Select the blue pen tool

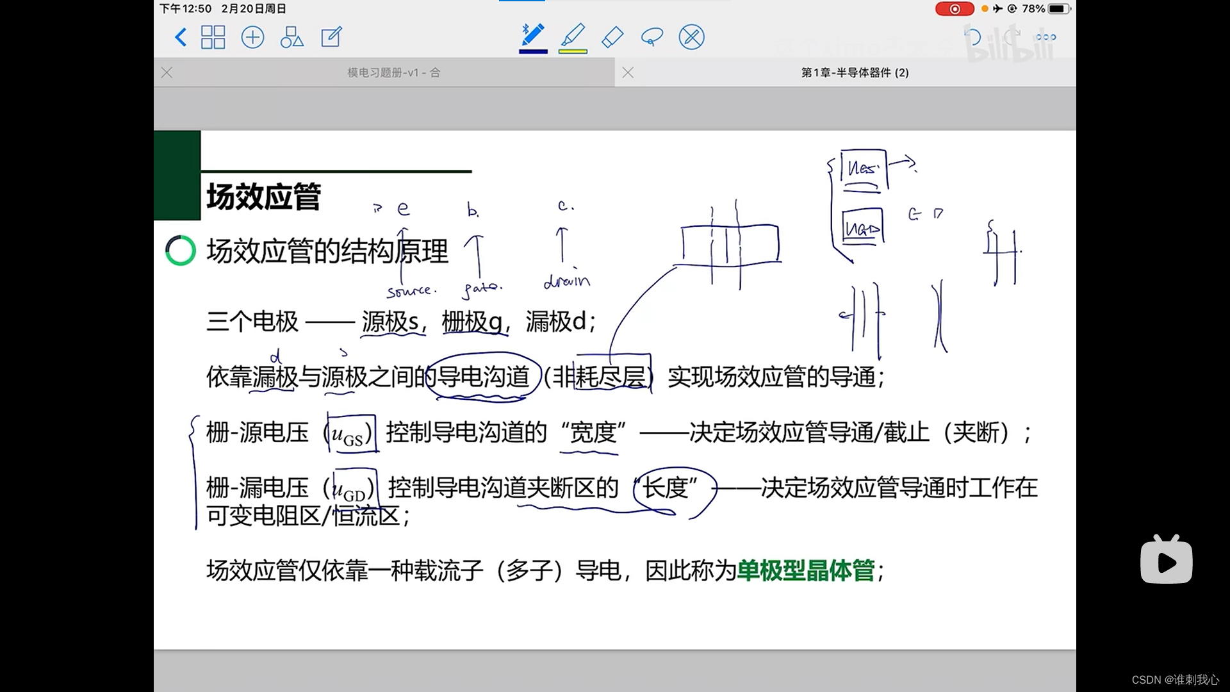click(533, 35)
